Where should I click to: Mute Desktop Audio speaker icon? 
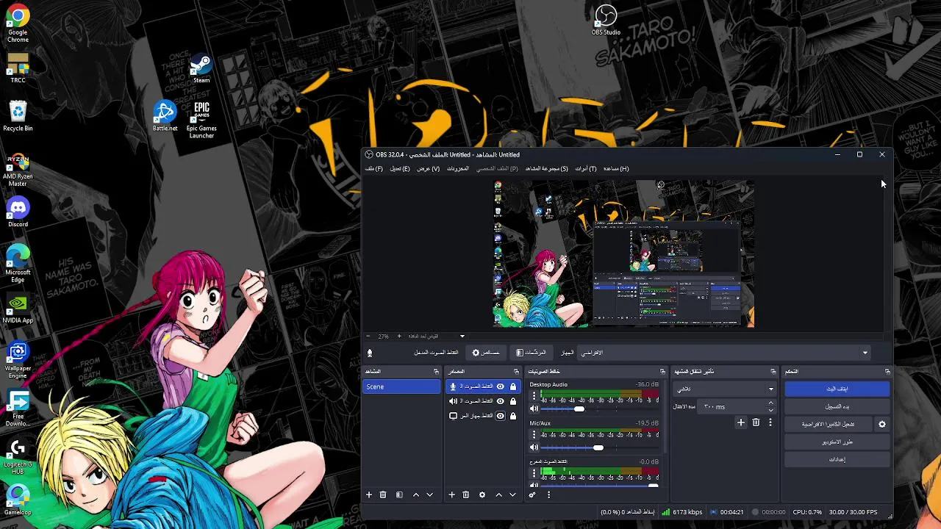[534, 409]
